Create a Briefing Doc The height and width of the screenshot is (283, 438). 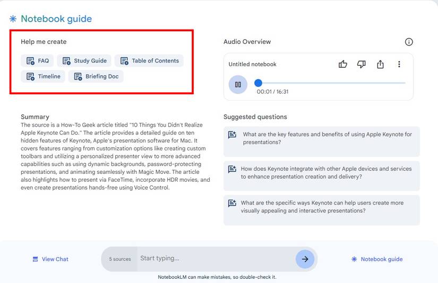pos(96,76)
